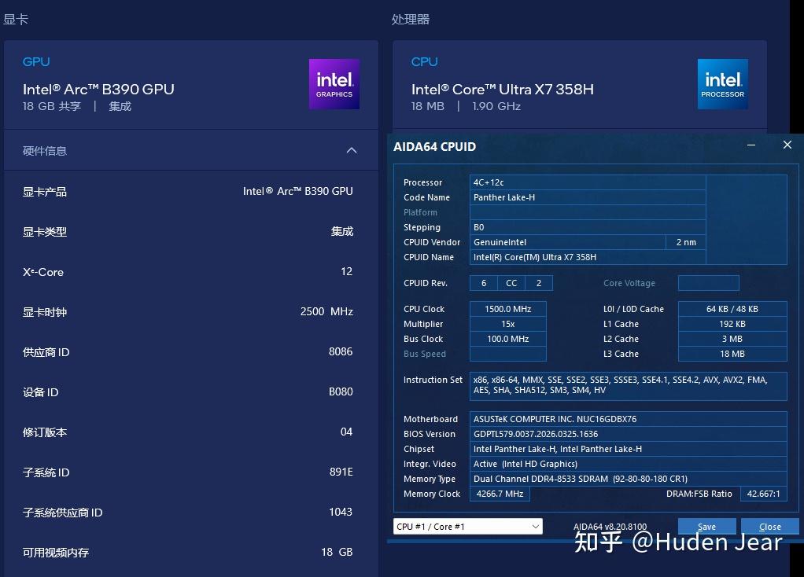Select Intel Arc B390 GPU title text

tap(98, 89)
